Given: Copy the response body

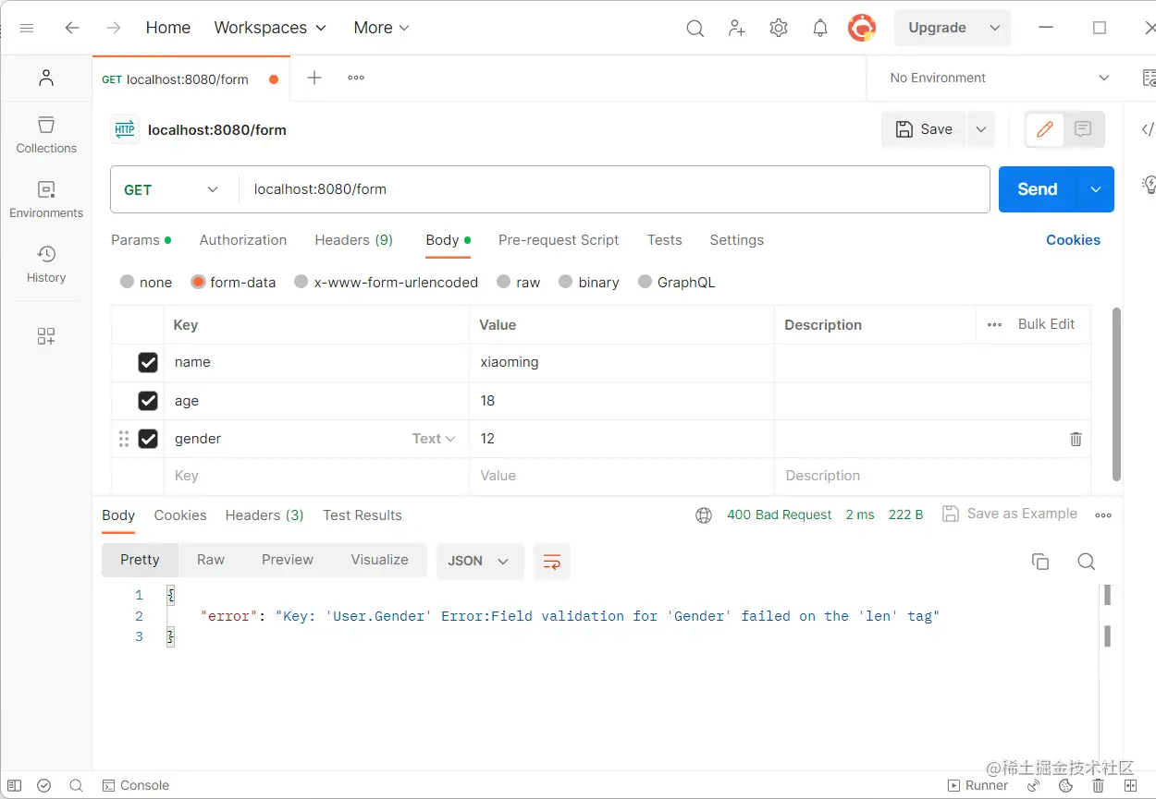Looking at the screenshot, I should click(x=1040, y=562).
